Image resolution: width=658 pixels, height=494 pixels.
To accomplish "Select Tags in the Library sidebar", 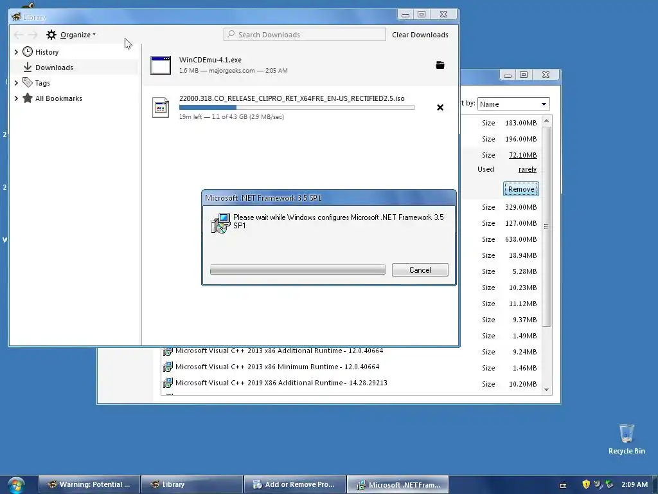I will click(42, 83).
